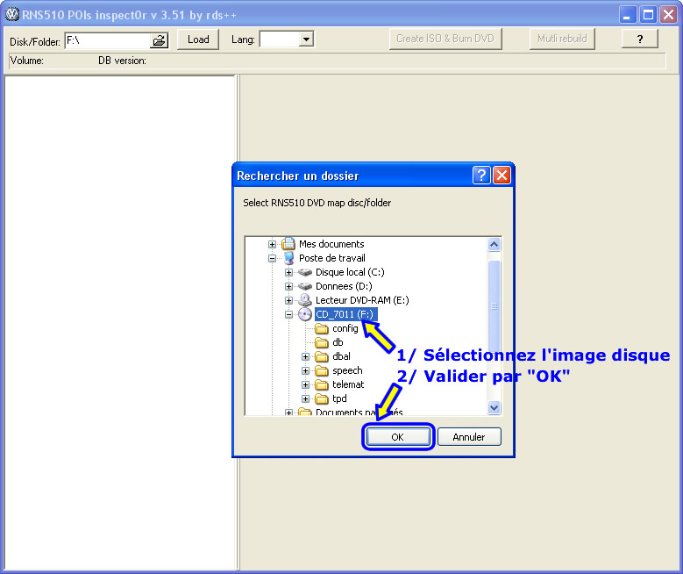This screenshot has height=574, width=683.
Task: Expand the Disque local (C:) tree node
Action: tap(289, 272)
